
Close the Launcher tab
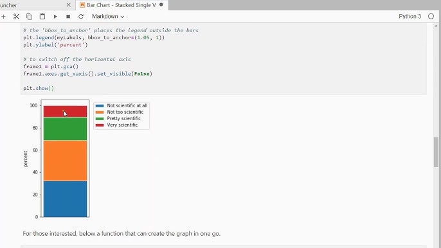[x=69, y=5]
